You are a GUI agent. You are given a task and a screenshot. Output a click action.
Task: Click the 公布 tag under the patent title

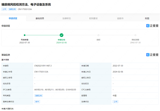click(4, 9)
